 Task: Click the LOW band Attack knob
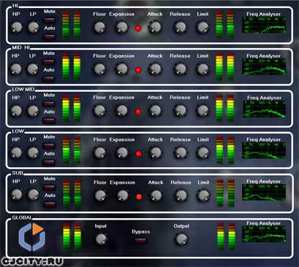[156, 152]
